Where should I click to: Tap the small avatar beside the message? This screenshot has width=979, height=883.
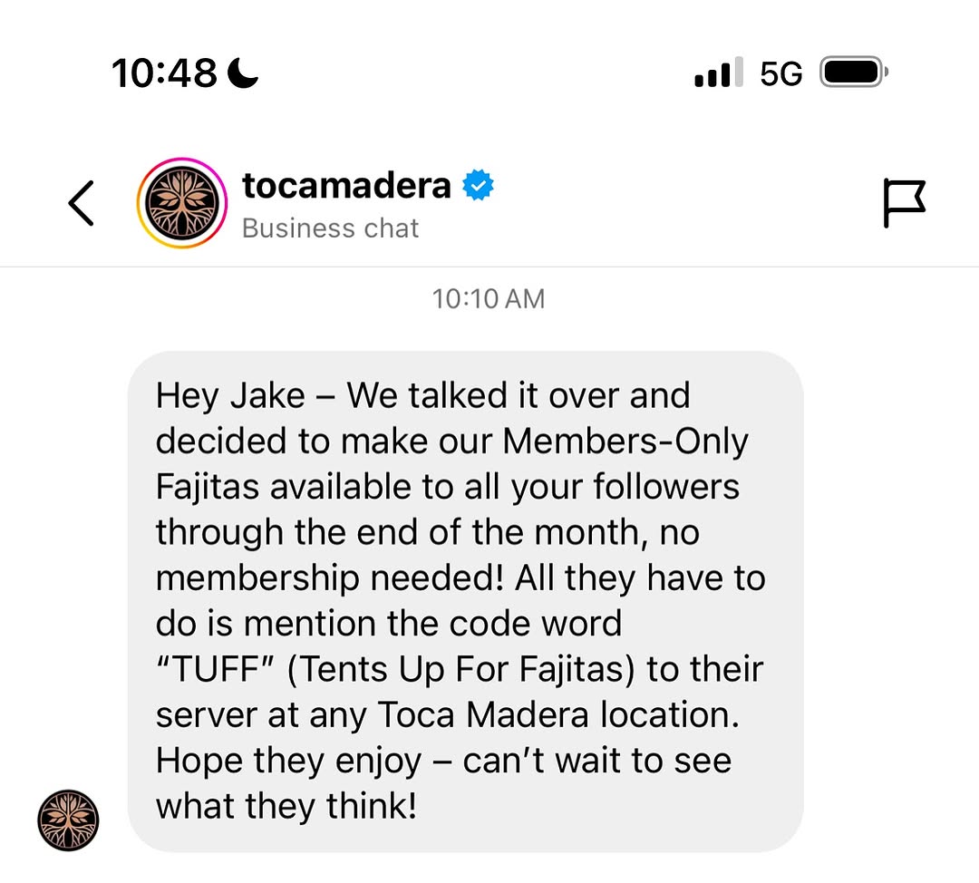[68, 820]
